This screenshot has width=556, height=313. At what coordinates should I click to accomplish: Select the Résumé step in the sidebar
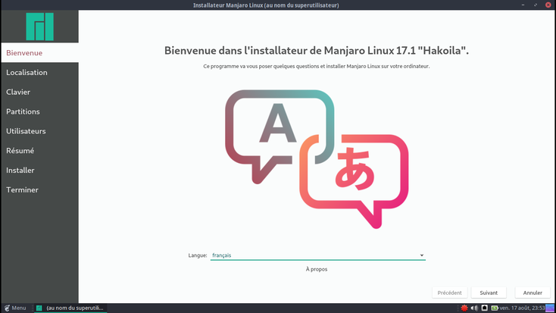tap(39, 151)
